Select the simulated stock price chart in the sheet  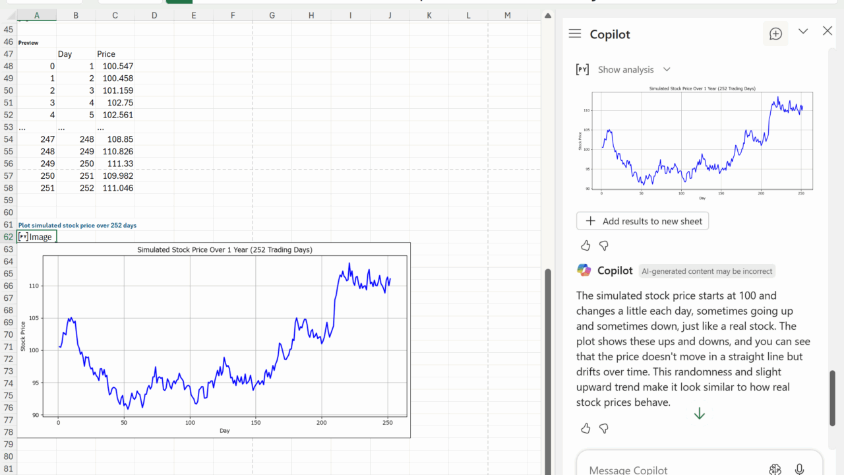(214, 340)
